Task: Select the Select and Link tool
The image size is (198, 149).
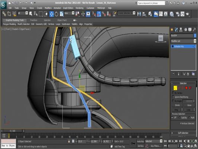Action: [4, 14]
